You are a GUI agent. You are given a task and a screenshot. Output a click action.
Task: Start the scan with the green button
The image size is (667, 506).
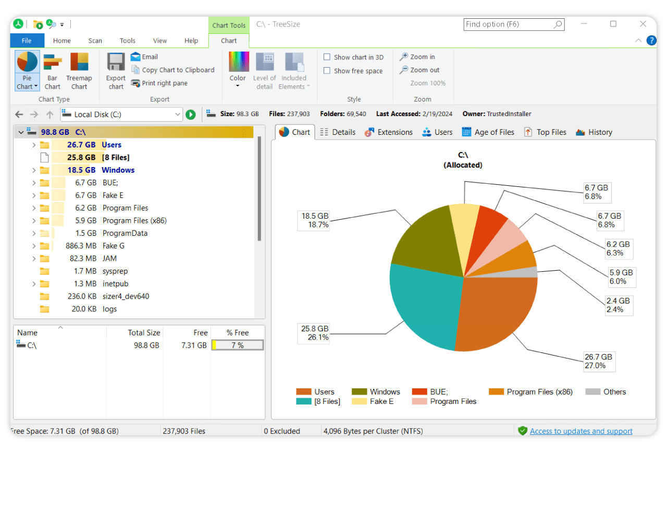point(191,114)
